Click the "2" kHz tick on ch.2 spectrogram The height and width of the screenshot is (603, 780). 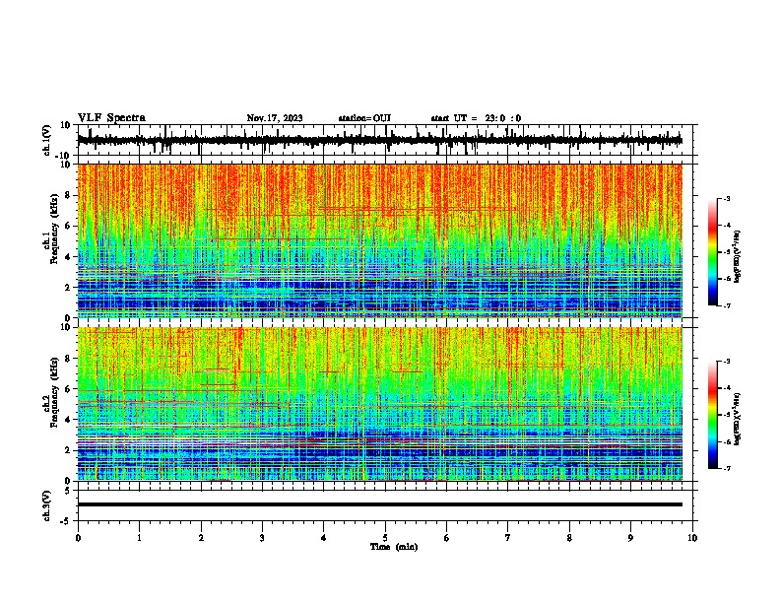tap(68, 450)
